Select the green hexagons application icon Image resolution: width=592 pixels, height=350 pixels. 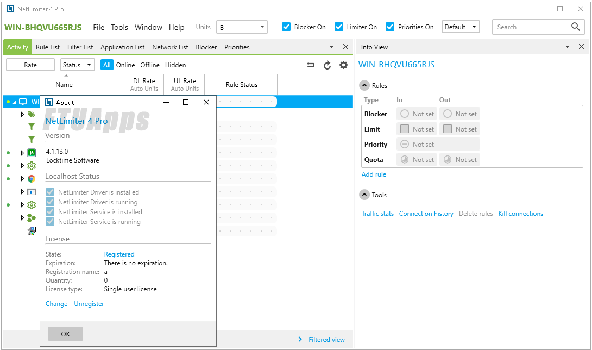tap(32, 218)
